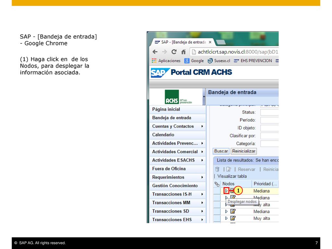Reload the page with the refresh icon

click(x=174, y=52)
